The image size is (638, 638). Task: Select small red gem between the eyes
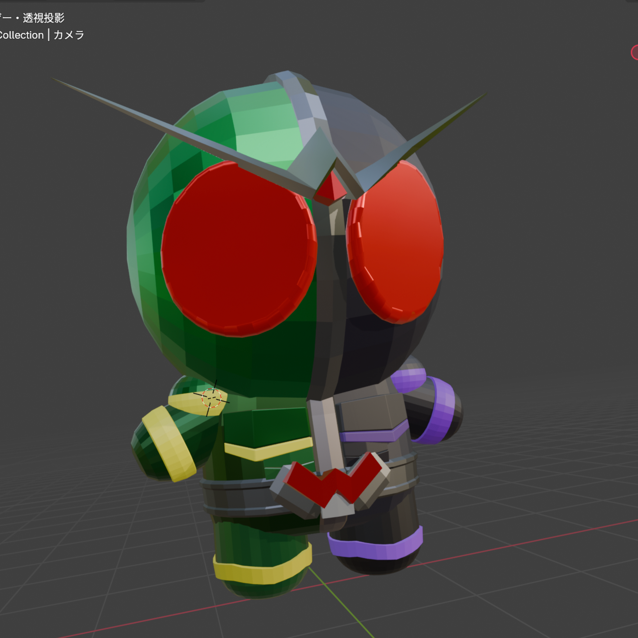pos(332,188)
